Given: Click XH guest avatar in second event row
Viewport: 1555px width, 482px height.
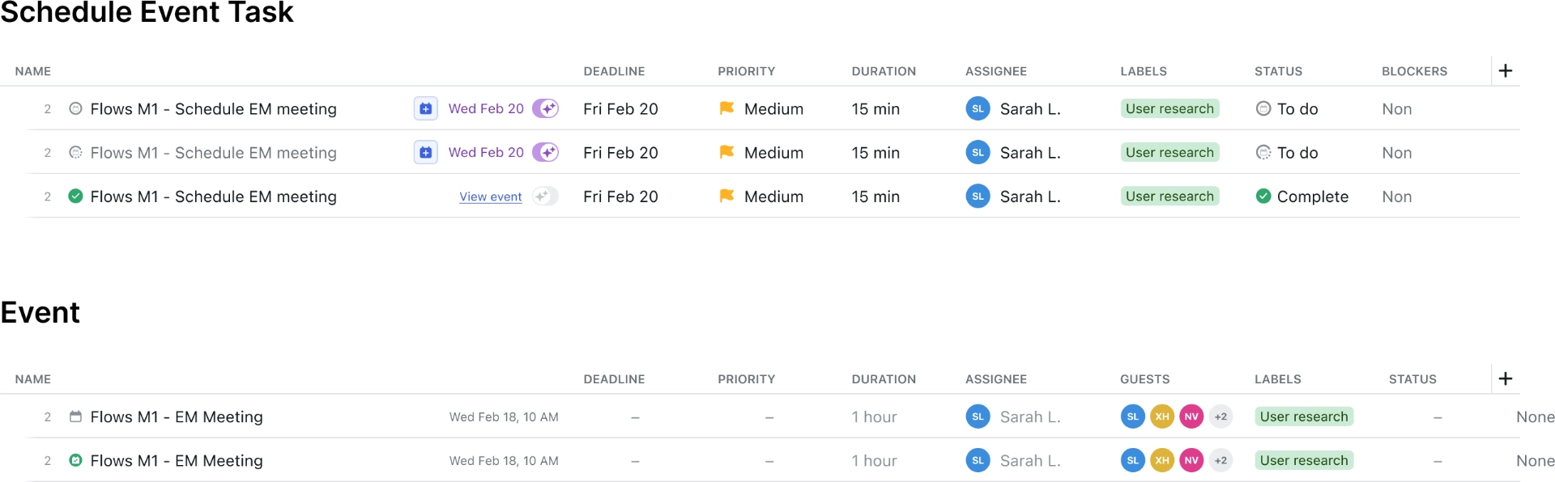Looking at the screenshot, I should point(1162,460).
